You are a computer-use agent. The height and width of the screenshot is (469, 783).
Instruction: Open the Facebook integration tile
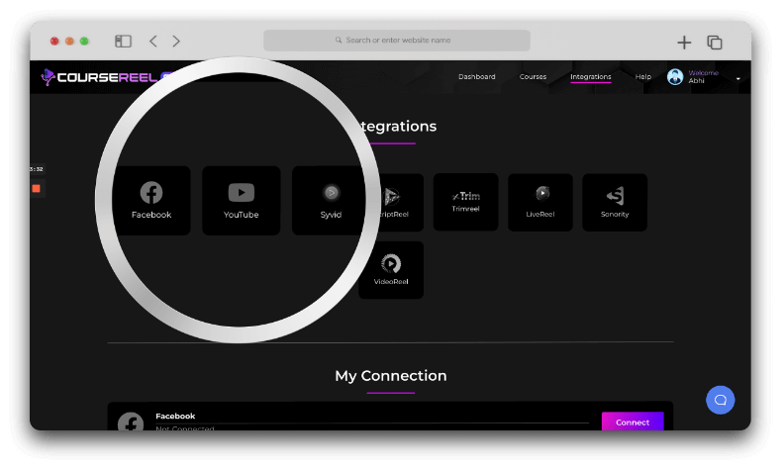[151, 201]
